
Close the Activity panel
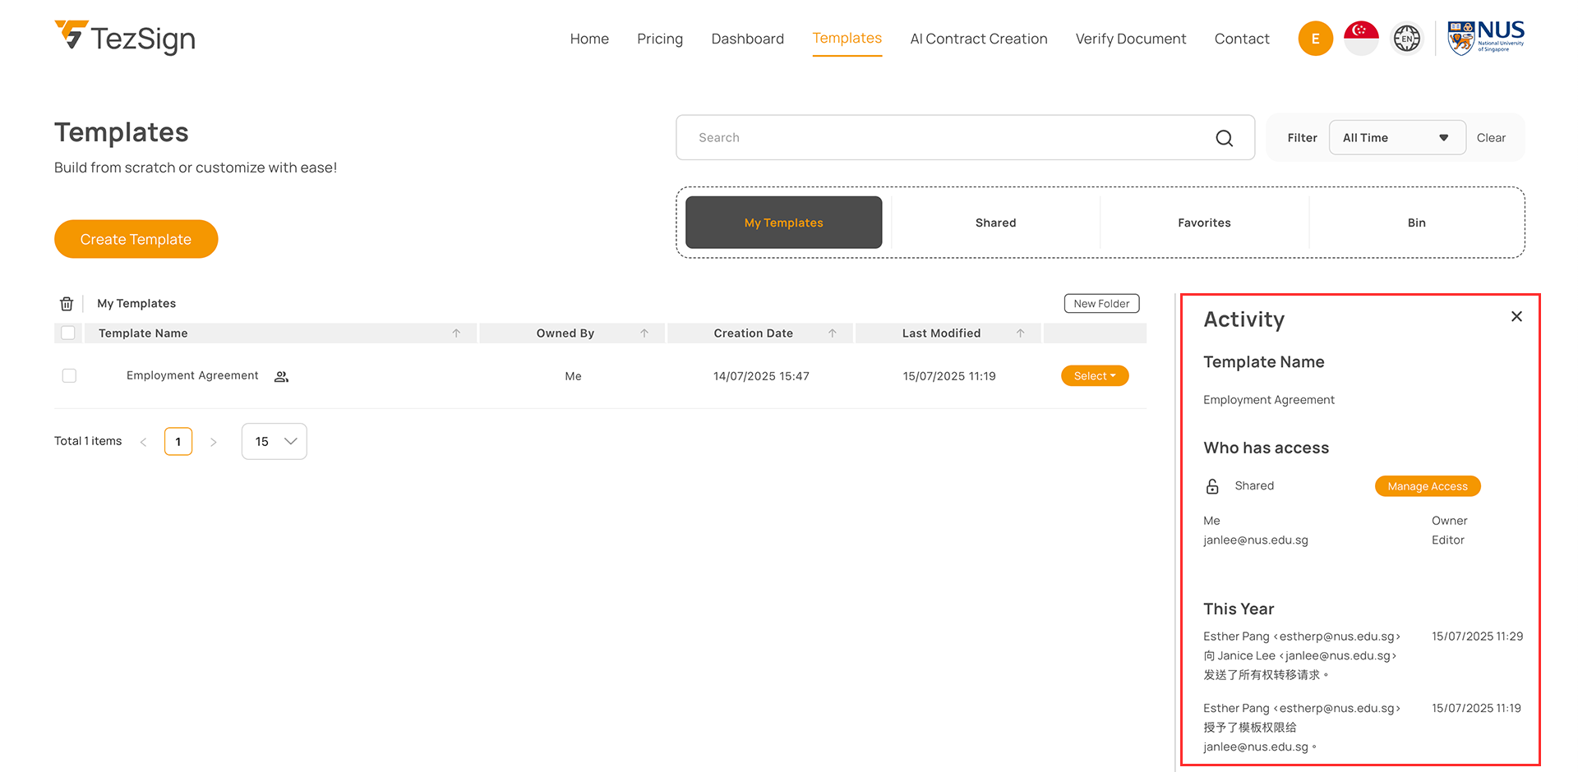(x=1516, y=317)
